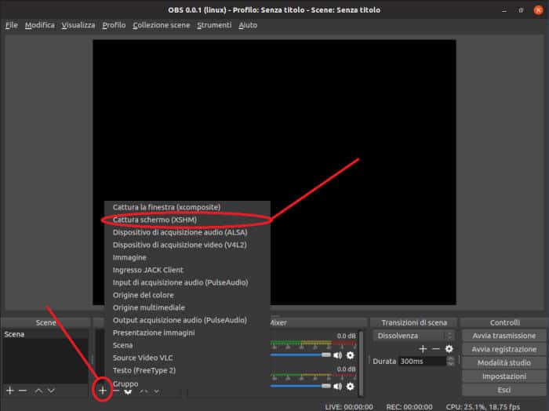Click the REC: 00:00:00 status text

tap(409, 407)
